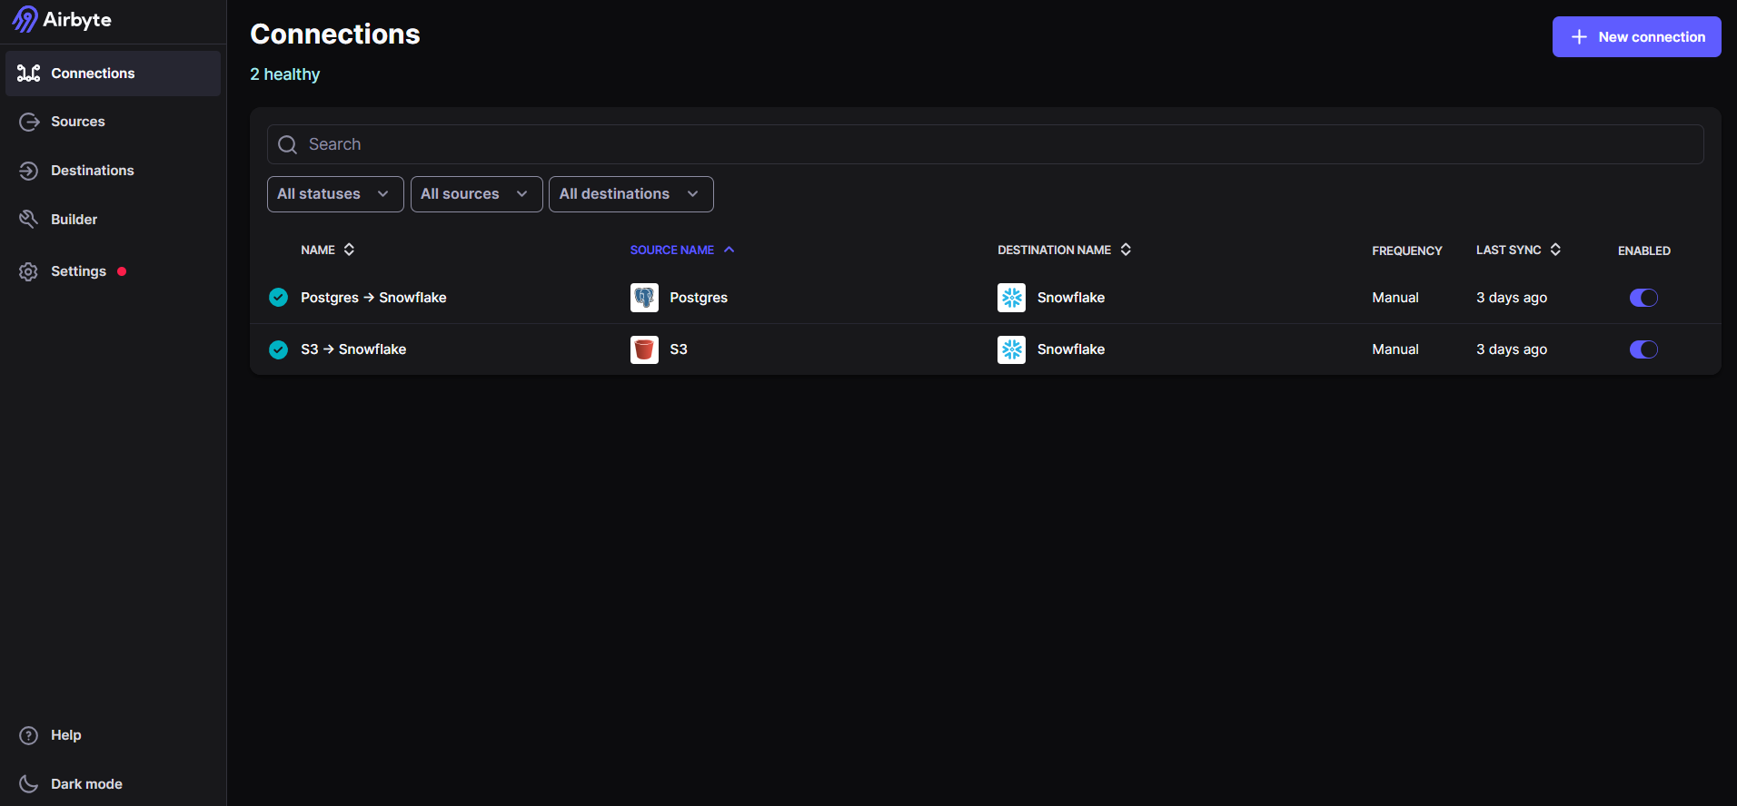Viewport: 1737px width, 806px height.
Task: Toggle Dark mode label
Action: pos(86,784)
